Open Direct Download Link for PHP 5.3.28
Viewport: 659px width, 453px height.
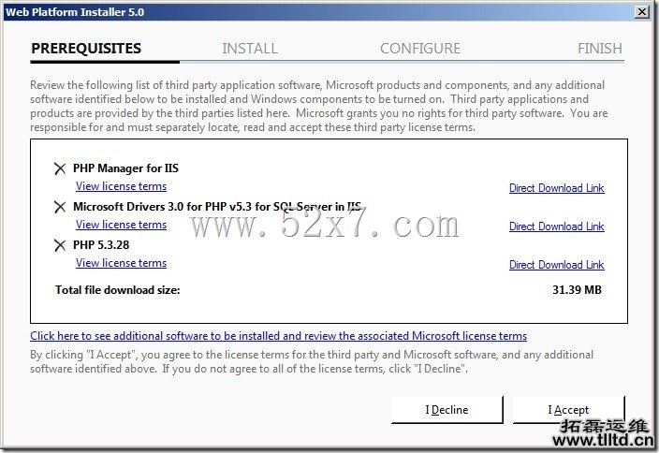(556, 264)
